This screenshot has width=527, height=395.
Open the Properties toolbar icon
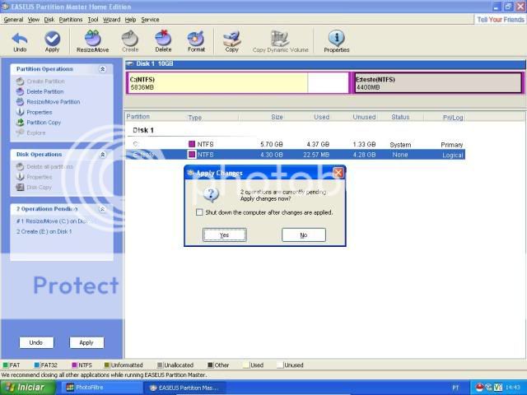pyautogui.click(x=337, y=41)
